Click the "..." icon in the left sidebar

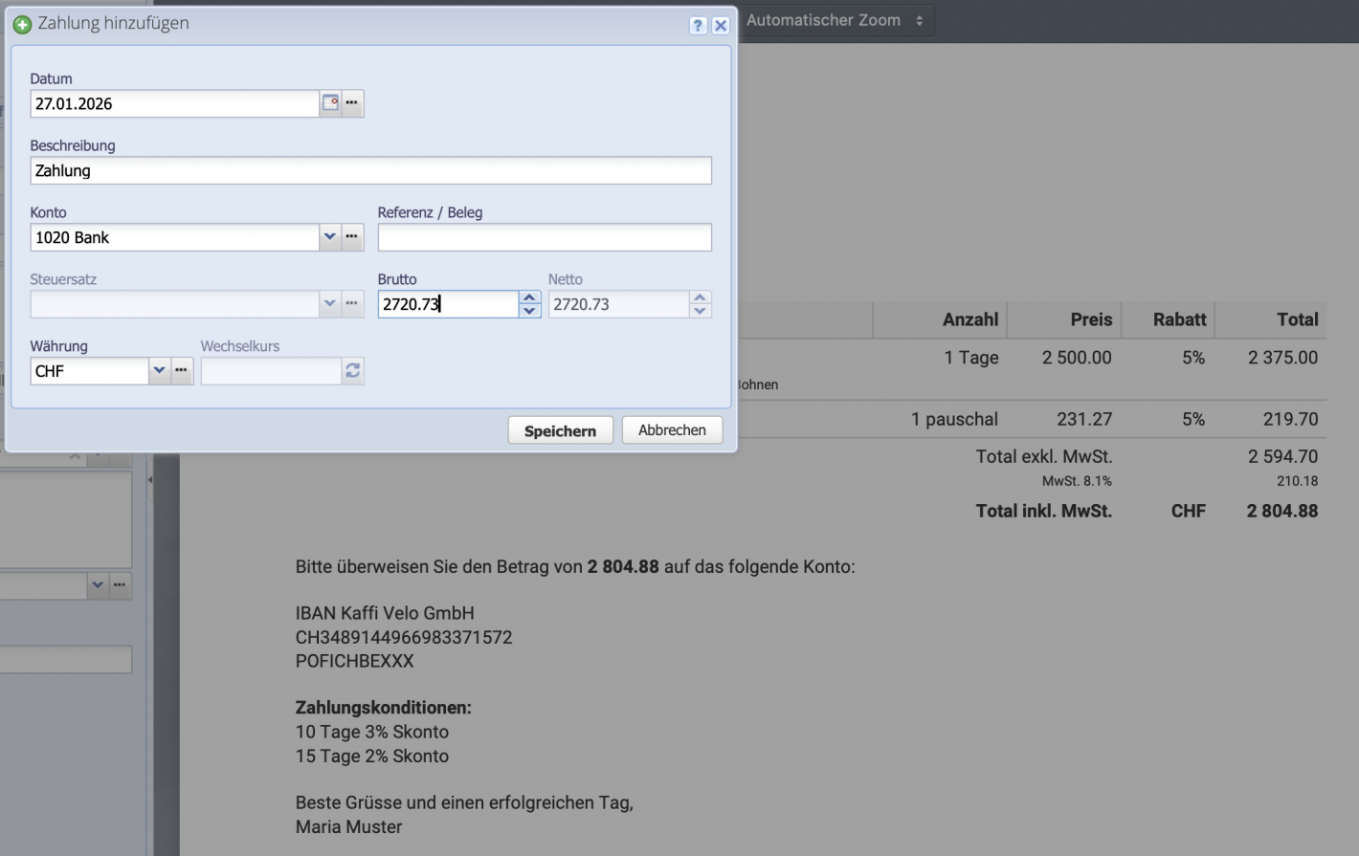[119, 585]
